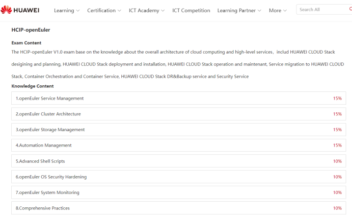
Task: Click the Huawei logo
Action: pyautogui.click(x=20, y=10)
